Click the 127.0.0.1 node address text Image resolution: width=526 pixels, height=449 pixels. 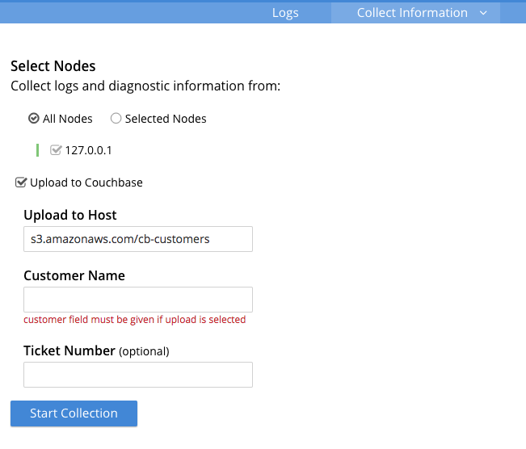(88, 150)
